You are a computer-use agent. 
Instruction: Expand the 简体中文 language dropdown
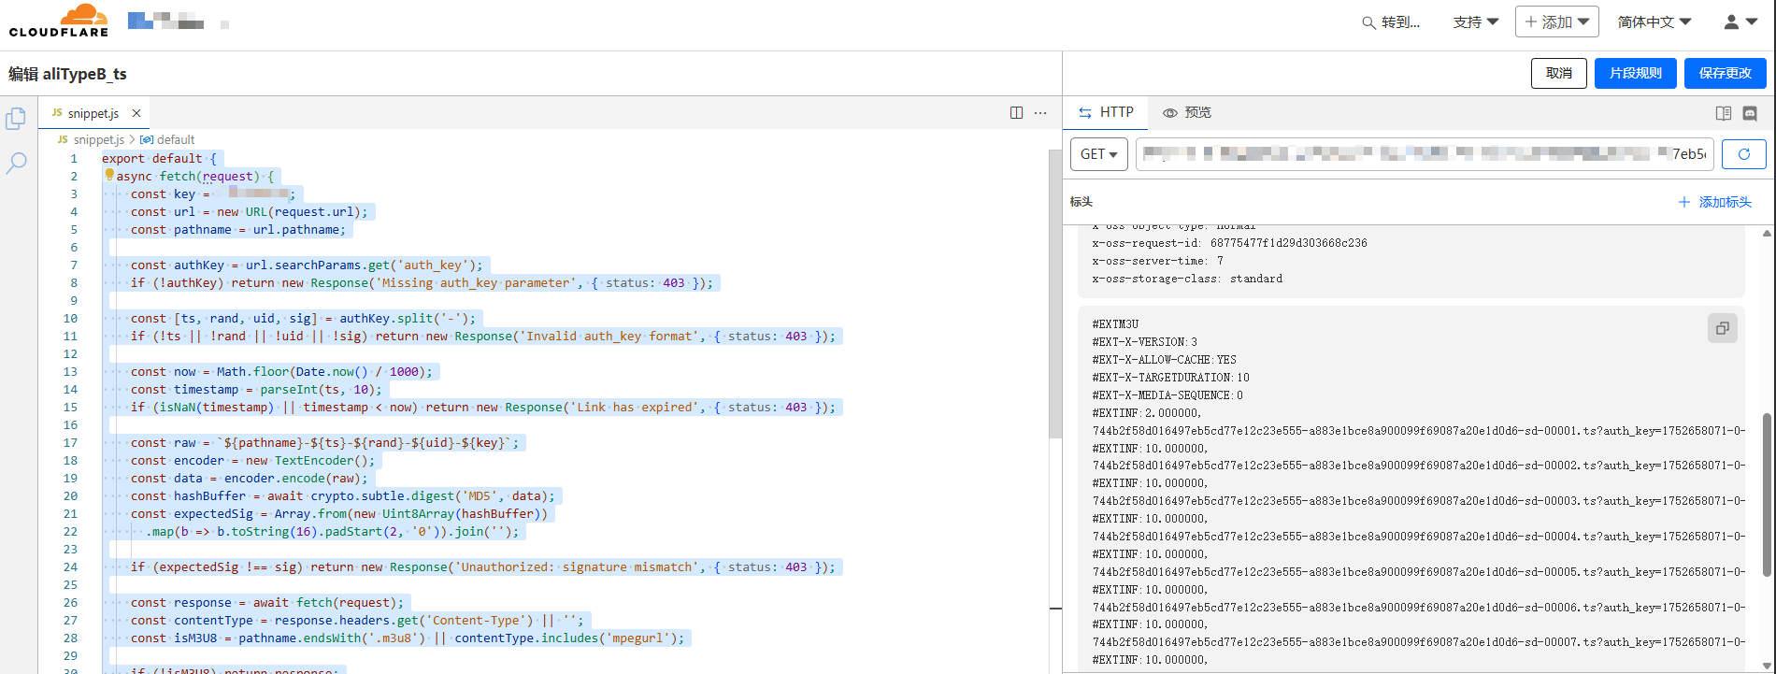[1654, 22]
